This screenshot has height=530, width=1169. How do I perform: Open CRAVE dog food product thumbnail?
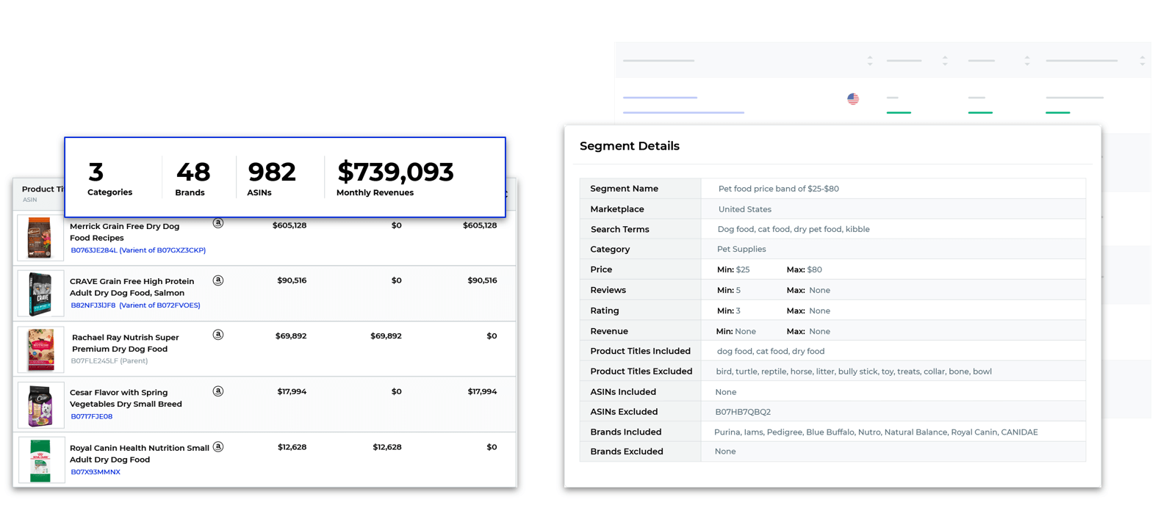pyautogui.click(x=40, y=294)
